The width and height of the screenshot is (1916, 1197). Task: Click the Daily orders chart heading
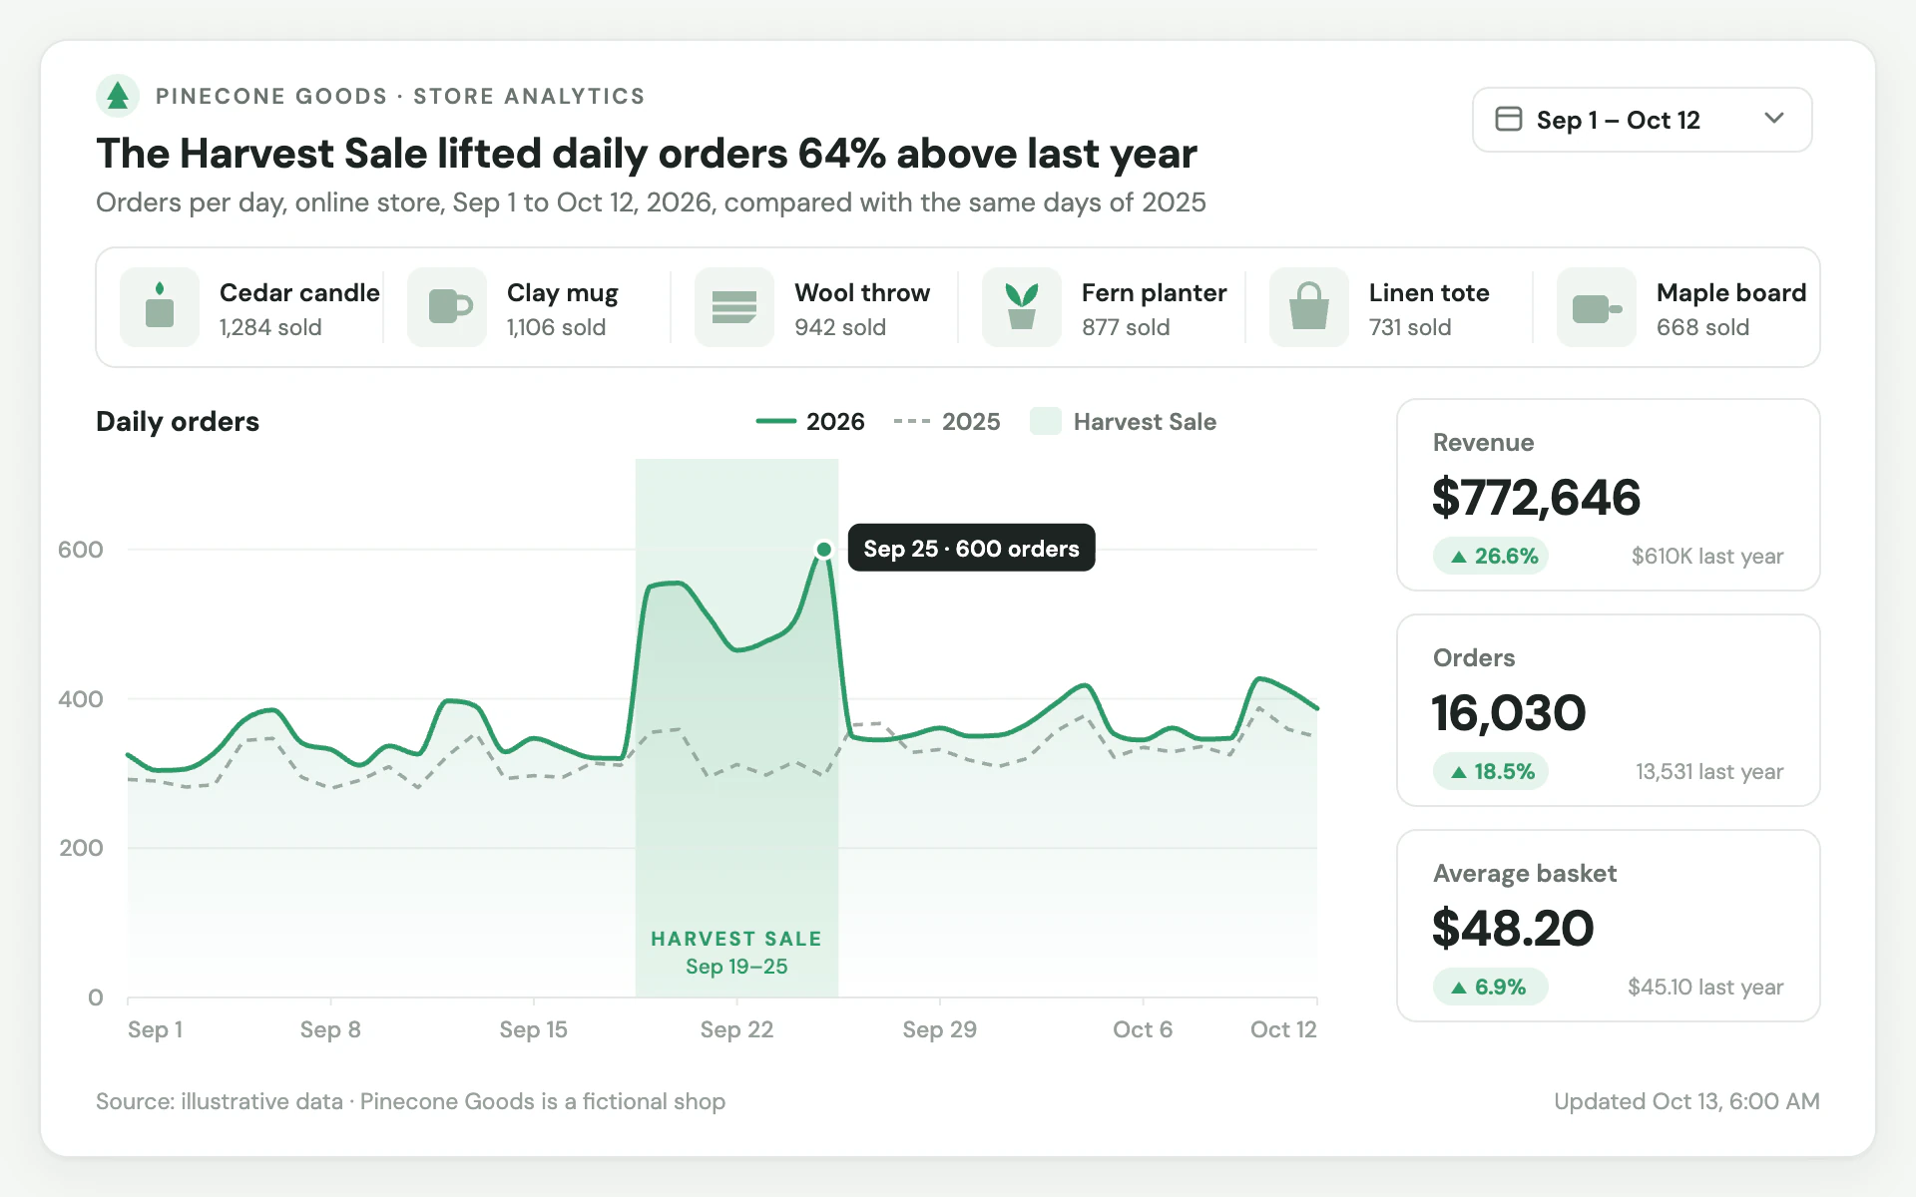(178, 422)
